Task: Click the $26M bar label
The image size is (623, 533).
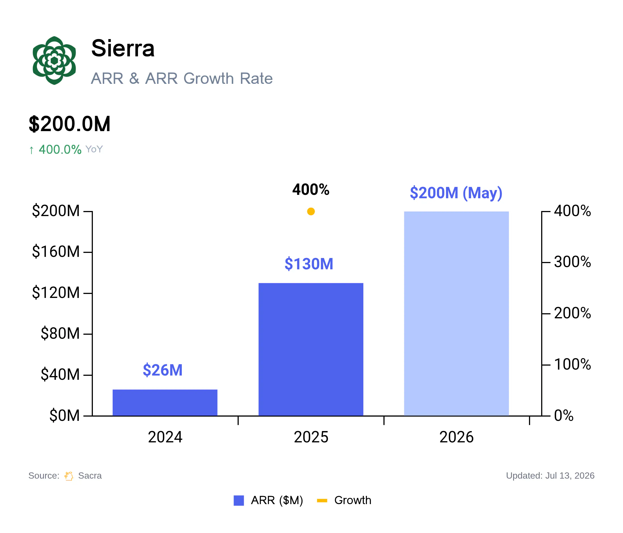Action: coord(163,370)
